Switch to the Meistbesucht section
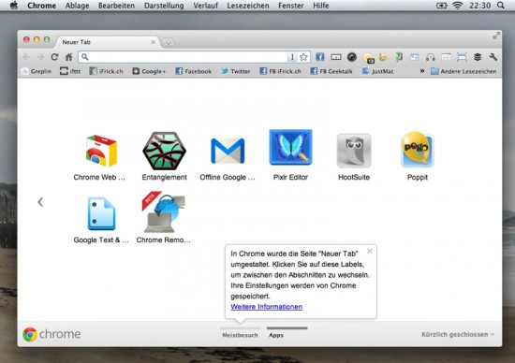 tap(240, 335)
